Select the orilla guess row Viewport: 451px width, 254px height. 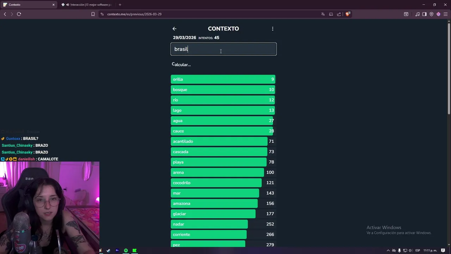223,79
